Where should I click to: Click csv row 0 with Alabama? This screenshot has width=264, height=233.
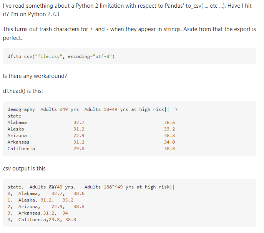[x=46, y=193]
